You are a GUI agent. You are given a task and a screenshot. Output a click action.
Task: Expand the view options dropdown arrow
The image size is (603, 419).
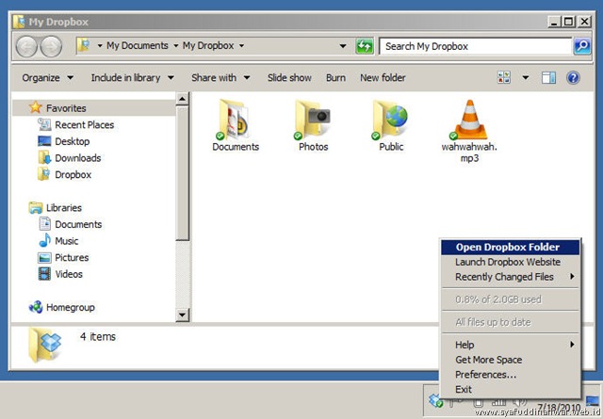tap(526, 77)
